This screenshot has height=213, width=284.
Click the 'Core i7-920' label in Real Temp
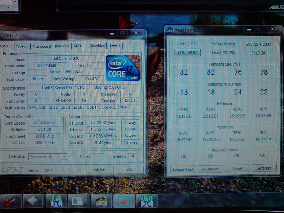coord(187,44)
